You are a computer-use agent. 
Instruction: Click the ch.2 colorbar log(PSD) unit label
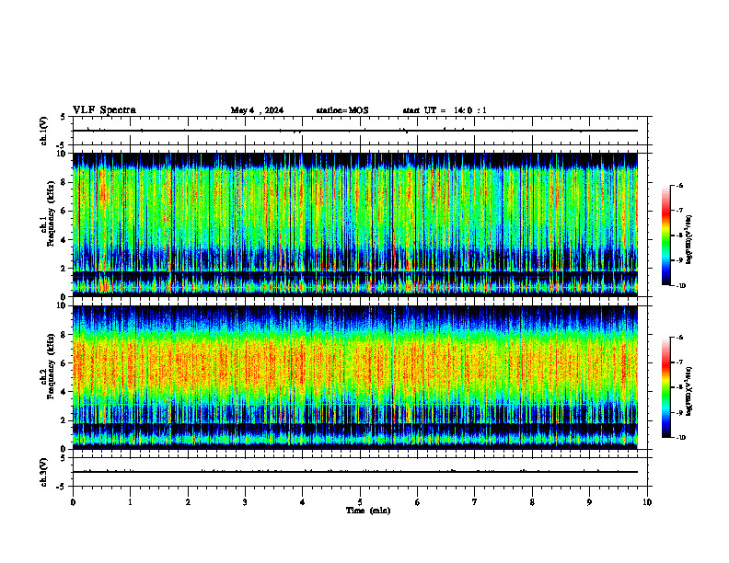[x=688, y=391]
